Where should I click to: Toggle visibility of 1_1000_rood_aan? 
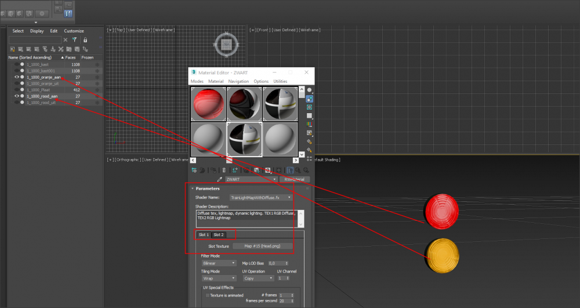17,96
